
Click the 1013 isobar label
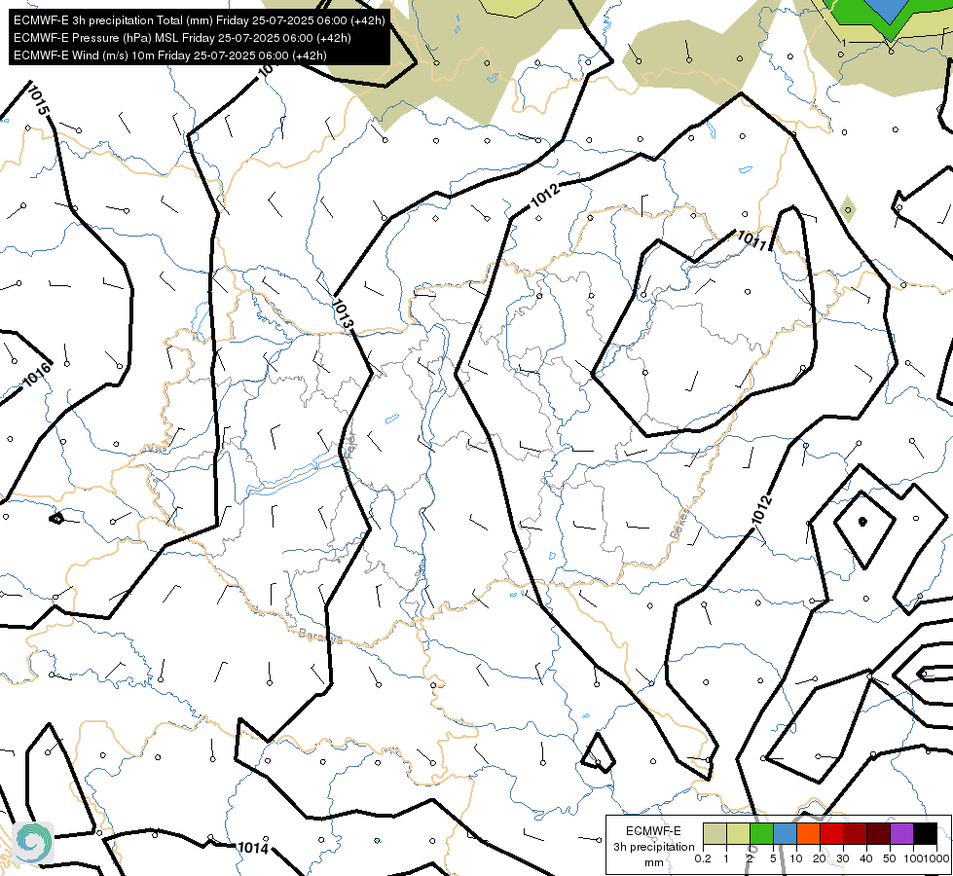(x=343, y=314)
